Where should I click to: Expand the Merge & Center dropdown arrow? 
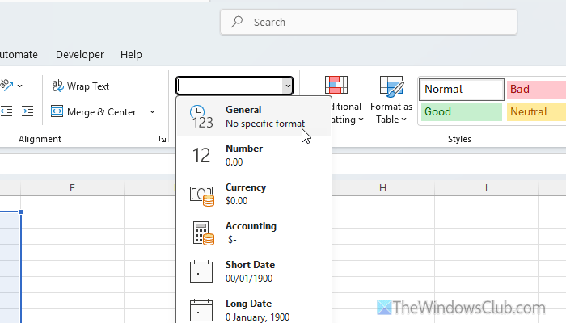pyautogui.click(x=152, y=112)
